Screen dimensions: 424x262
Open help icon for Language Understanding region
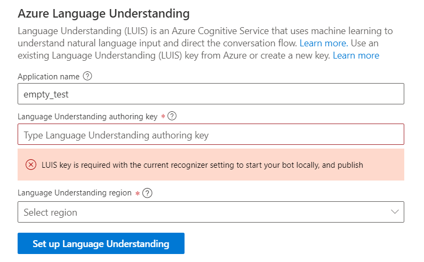point(147,193)
